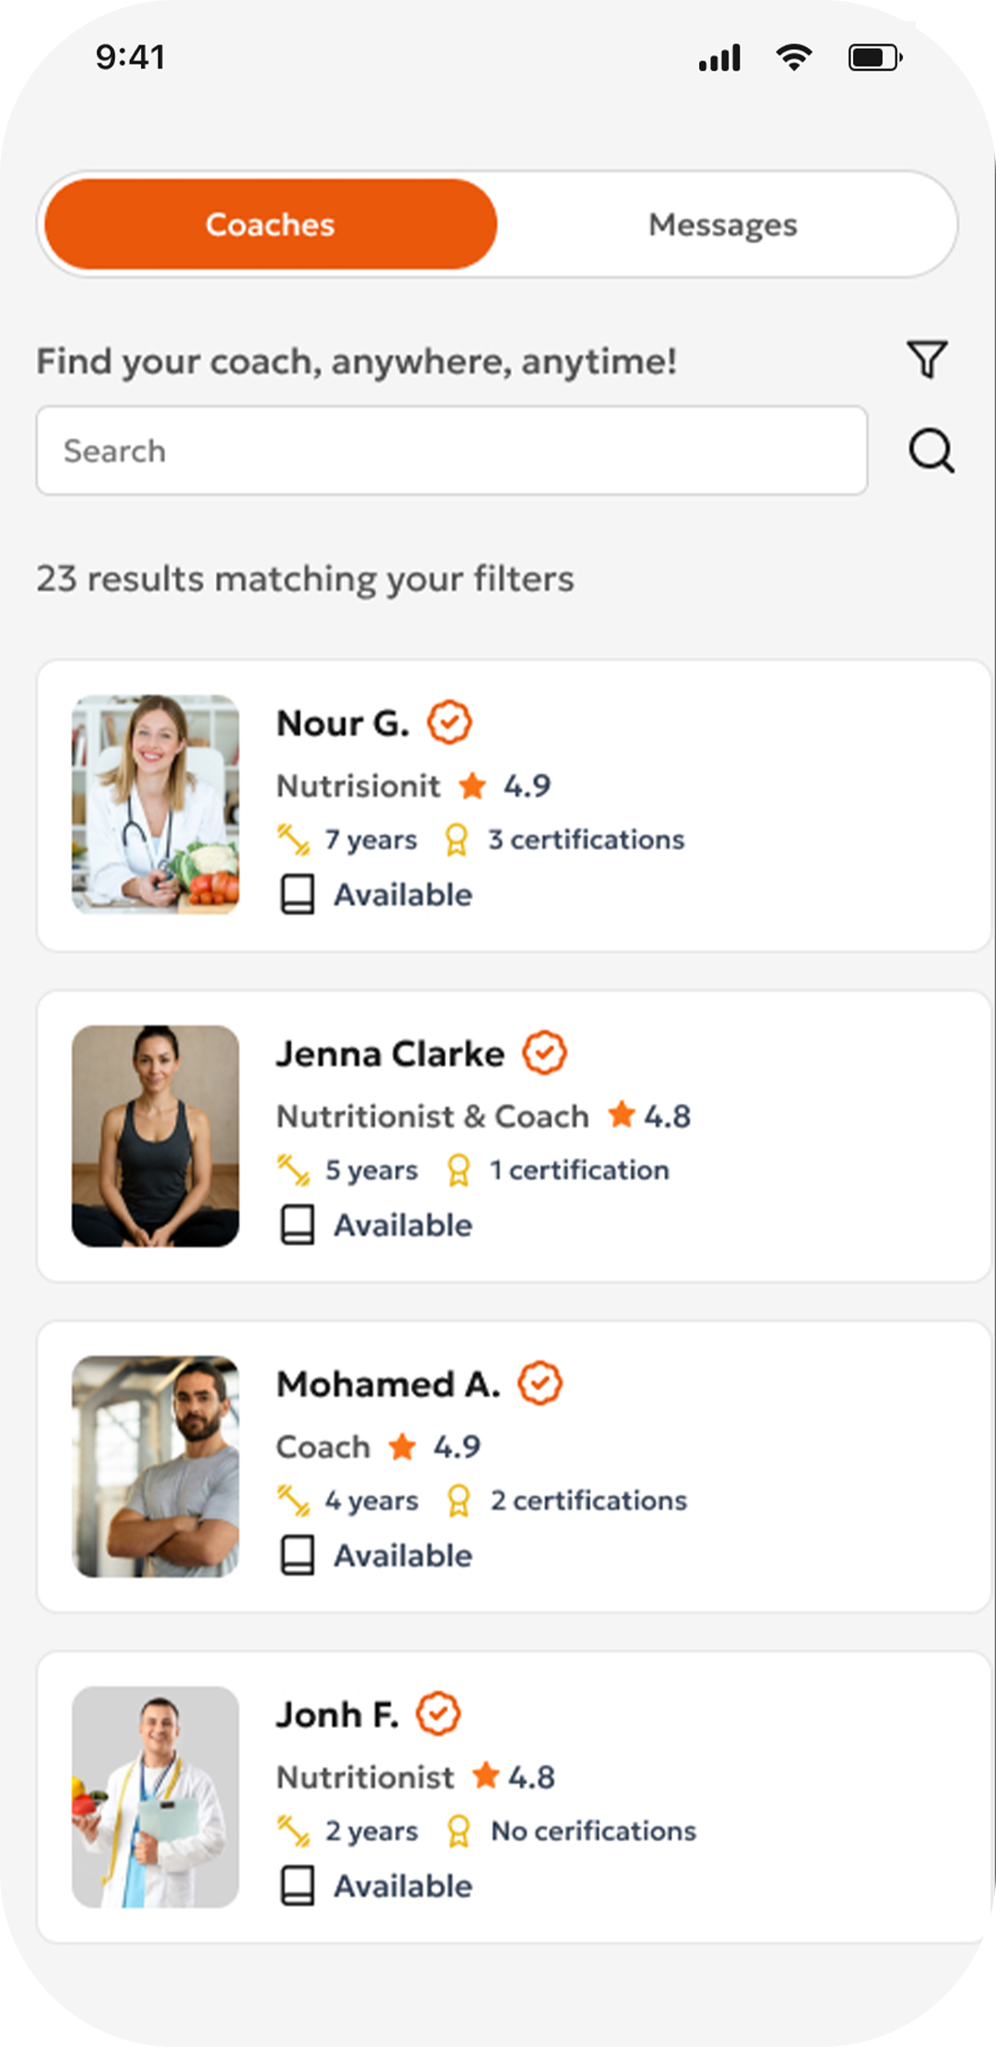Image resolution: width=996 pixels, height=2047 pixels.
Task: Select the Mohamed A. coach name
Action: point(388,1384)
